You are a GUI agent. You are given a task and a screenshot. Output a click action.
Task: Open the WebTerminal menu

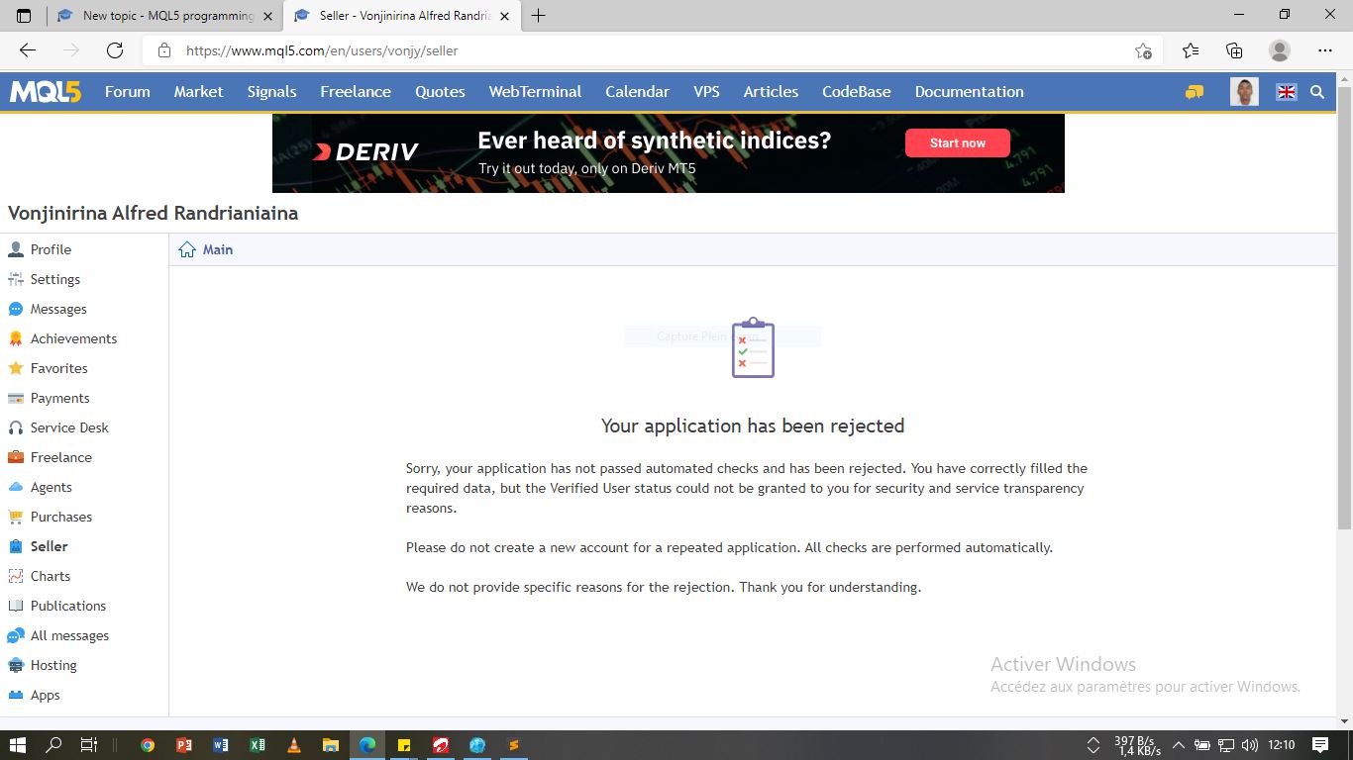(535, 92)
